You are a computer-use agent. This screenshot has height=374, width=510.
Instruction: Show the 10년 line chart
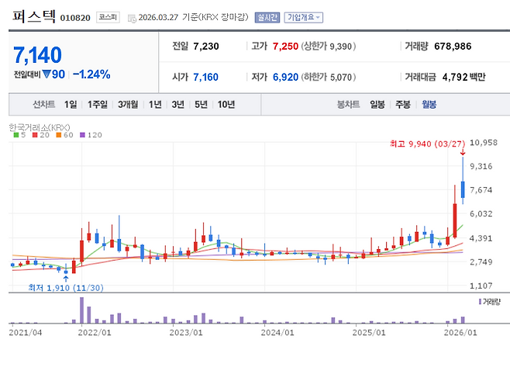click(x=226, y=104)
